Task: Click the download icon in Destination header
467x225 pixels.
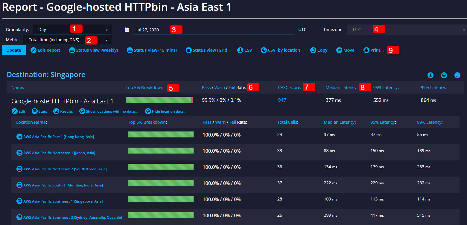Action: click(x=431, y=75)
